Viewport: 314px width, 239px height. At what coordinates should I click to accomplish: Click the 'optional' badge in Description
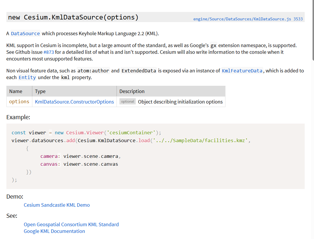(128, 101)
